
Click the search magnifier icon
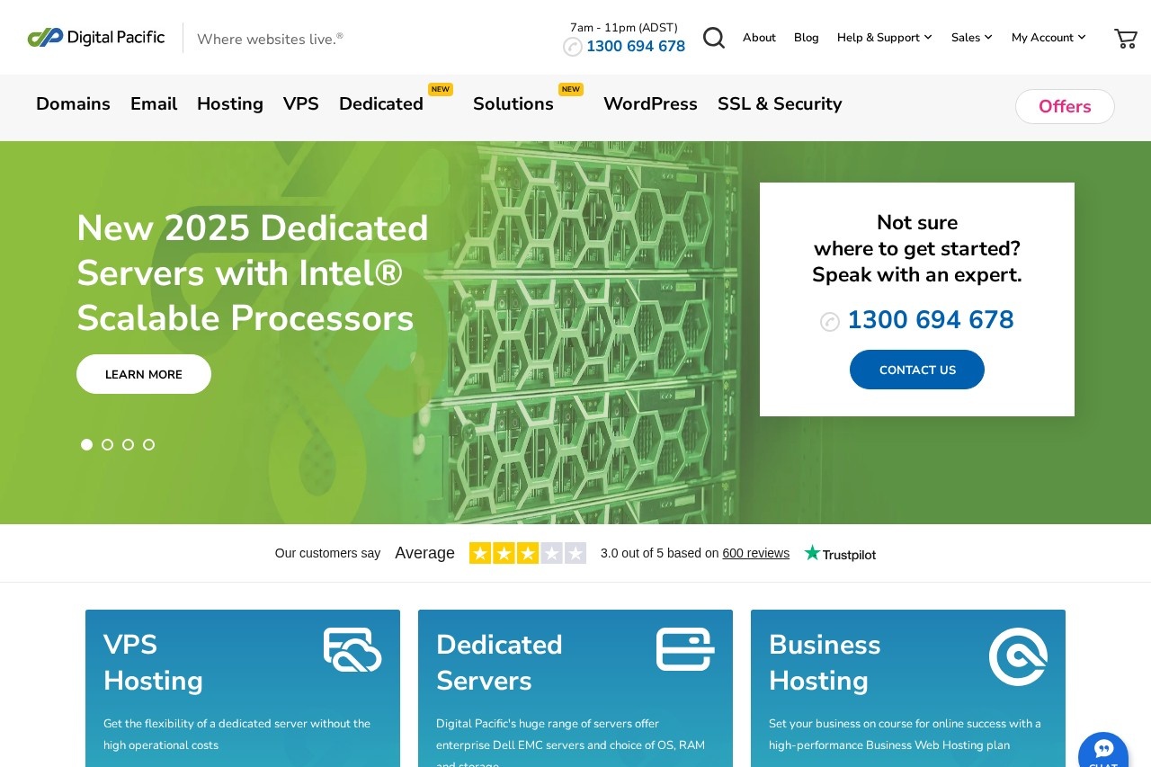coord(713,38)
